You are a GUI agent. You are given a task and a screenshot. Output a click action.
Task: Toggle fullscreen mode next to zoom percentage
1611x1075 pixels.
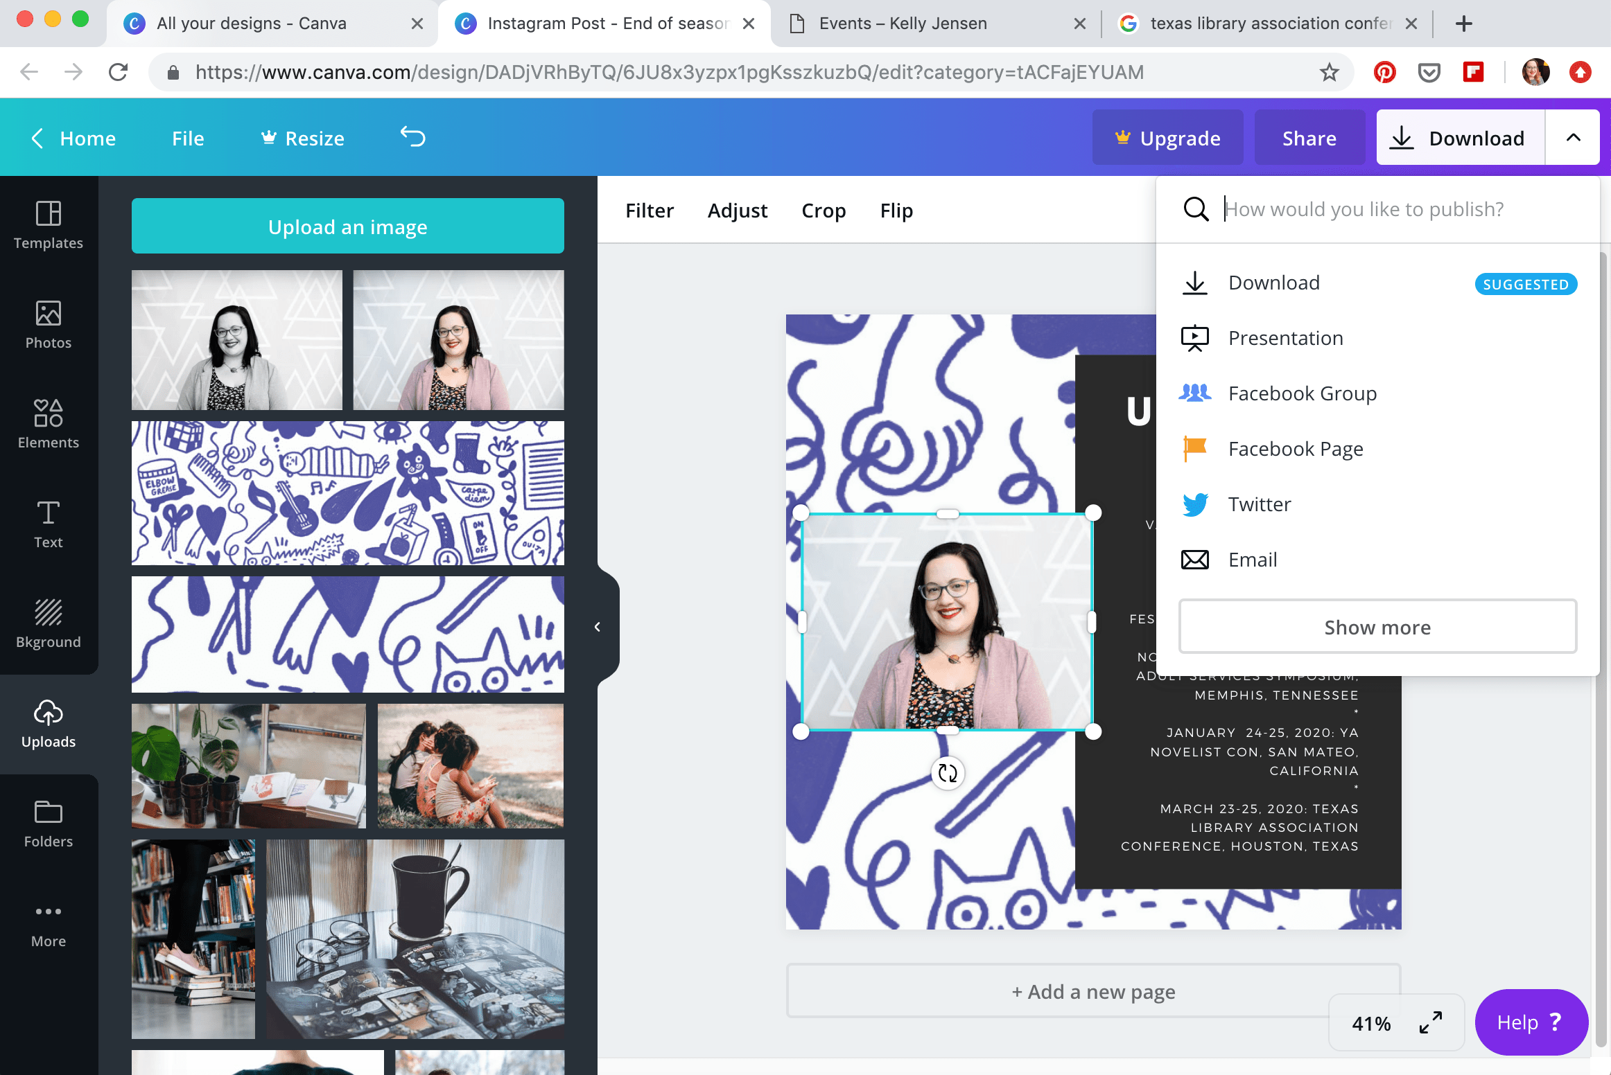click(1431, 1022)
